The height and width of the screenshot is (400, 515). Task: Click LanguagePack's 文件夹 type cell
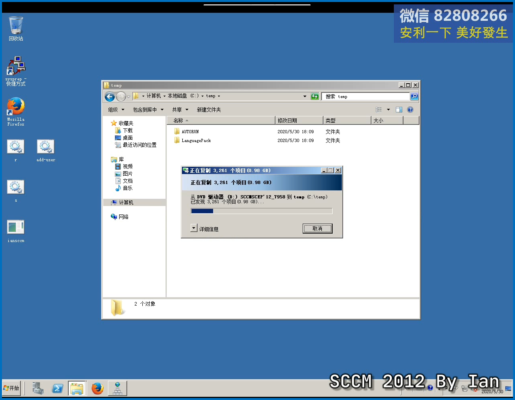coord(333,140)
